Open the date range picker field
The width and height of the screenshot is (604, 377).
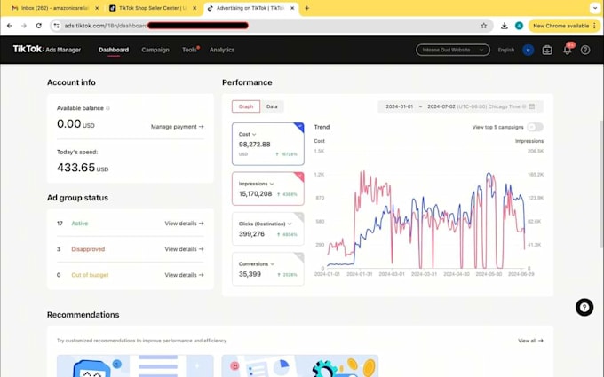(x=460, y=106)
